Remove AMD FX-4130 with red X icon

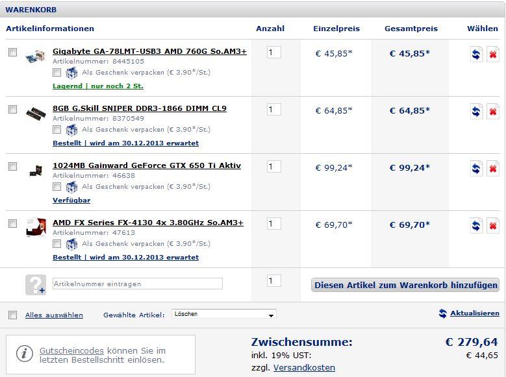(493, 226)
